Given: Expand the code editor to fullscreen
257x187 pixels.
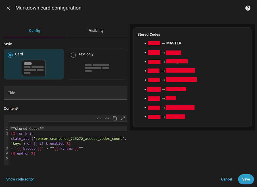Looking at the screenshot, I should tap(123, 118).
